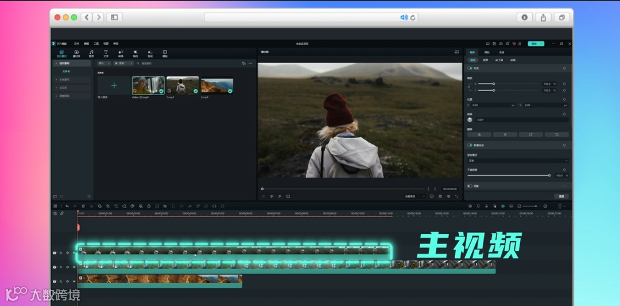The width and height of the screenshot is (620, 306).
Task: Delete the selected clip with the trash icon
Action: (83, 206)
